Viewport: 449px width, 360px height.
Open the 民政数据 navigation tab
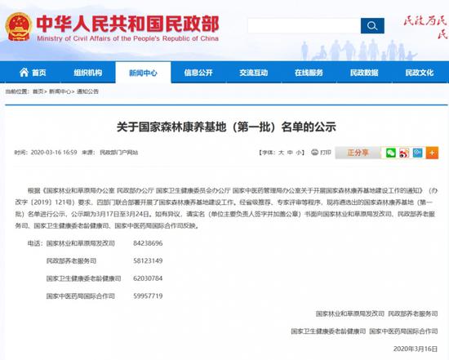pos(364,73)
